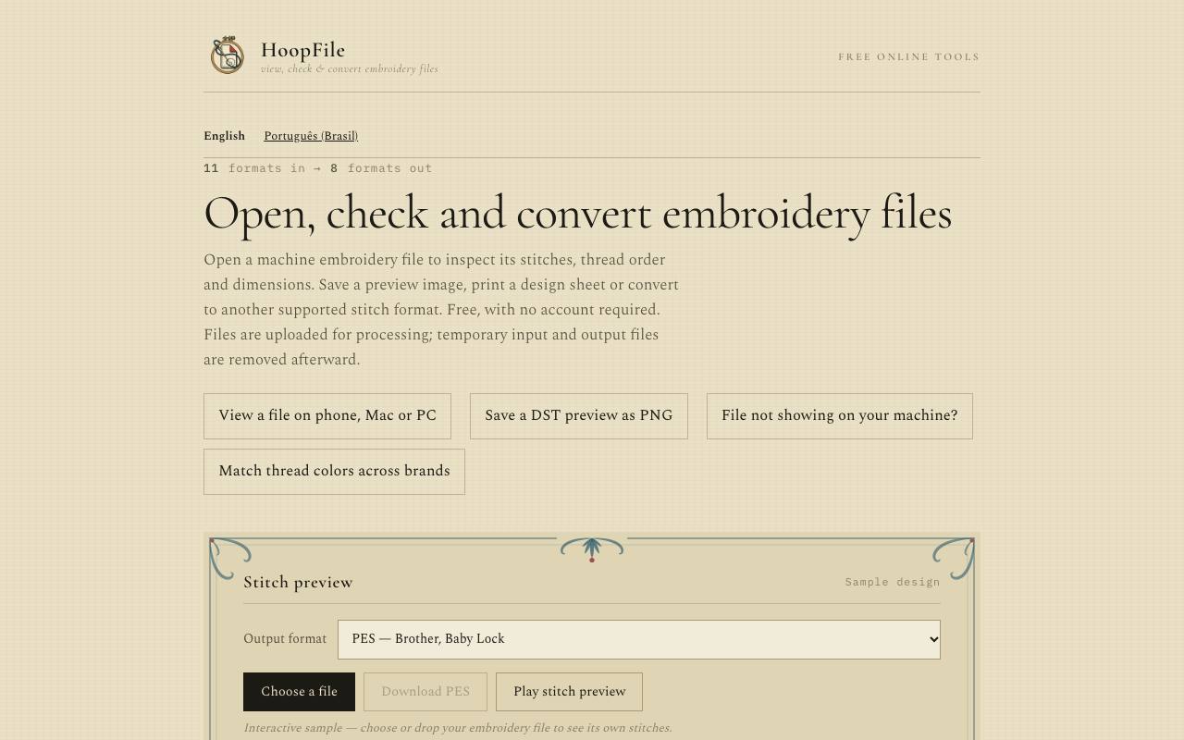The height and width of the screenshot is (740, 1184).
Task: Click the '11 formats in → 8 formats out' text
Action: (318, 168)
